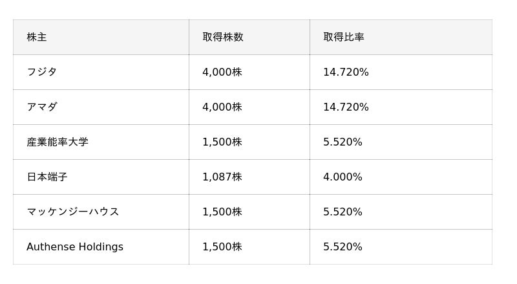517x284 pixels.
Task: Select マッケンジーハウス's 1,500株 cell
Action: click(x=222, y=212)
